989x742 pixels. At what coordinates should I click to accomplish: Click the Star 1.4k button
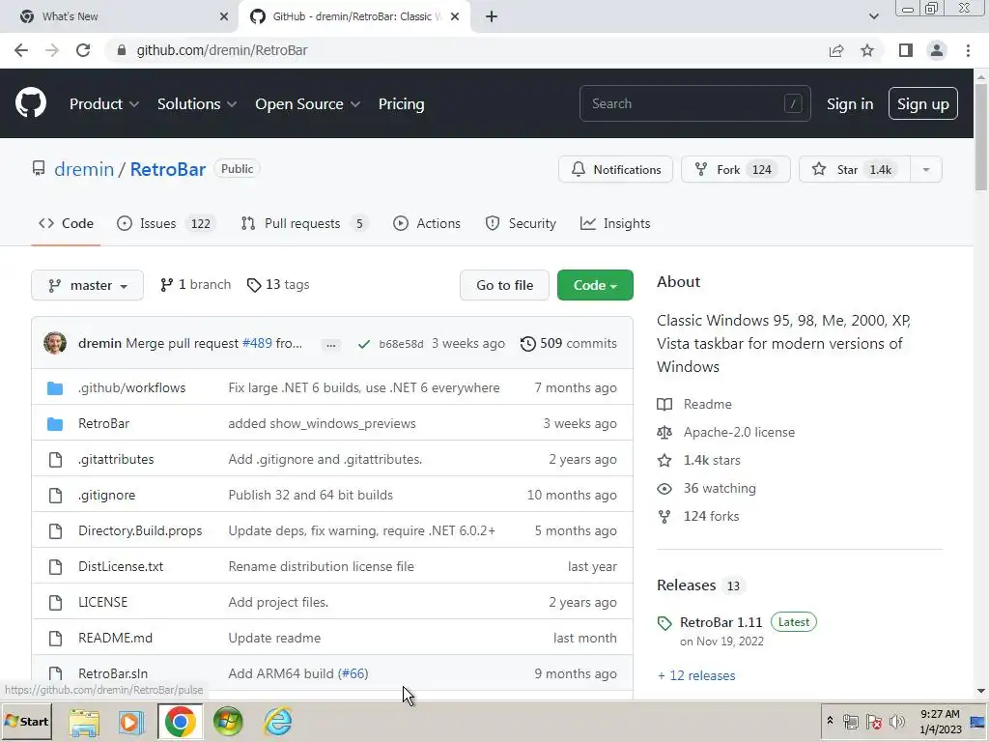pos(855,170)
